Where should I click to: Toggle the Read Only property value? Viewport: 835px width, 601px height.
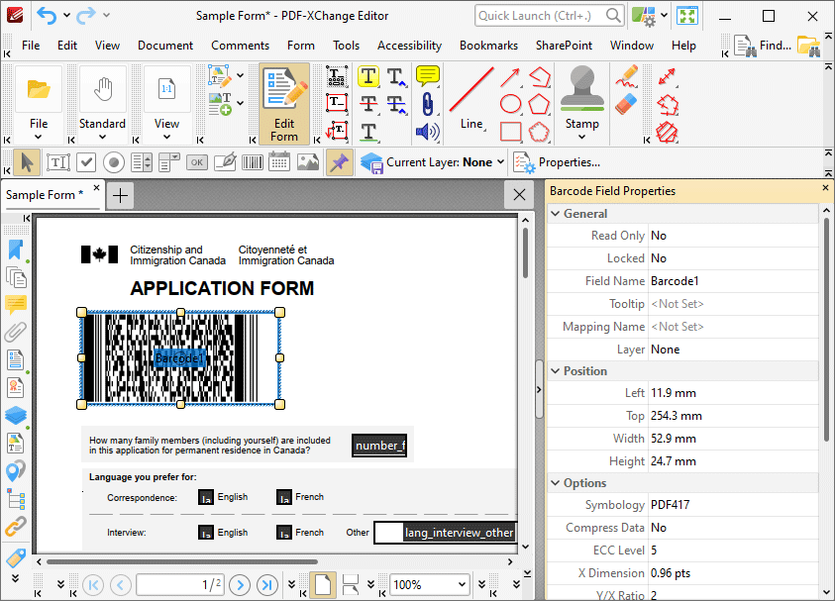point(733,236)
